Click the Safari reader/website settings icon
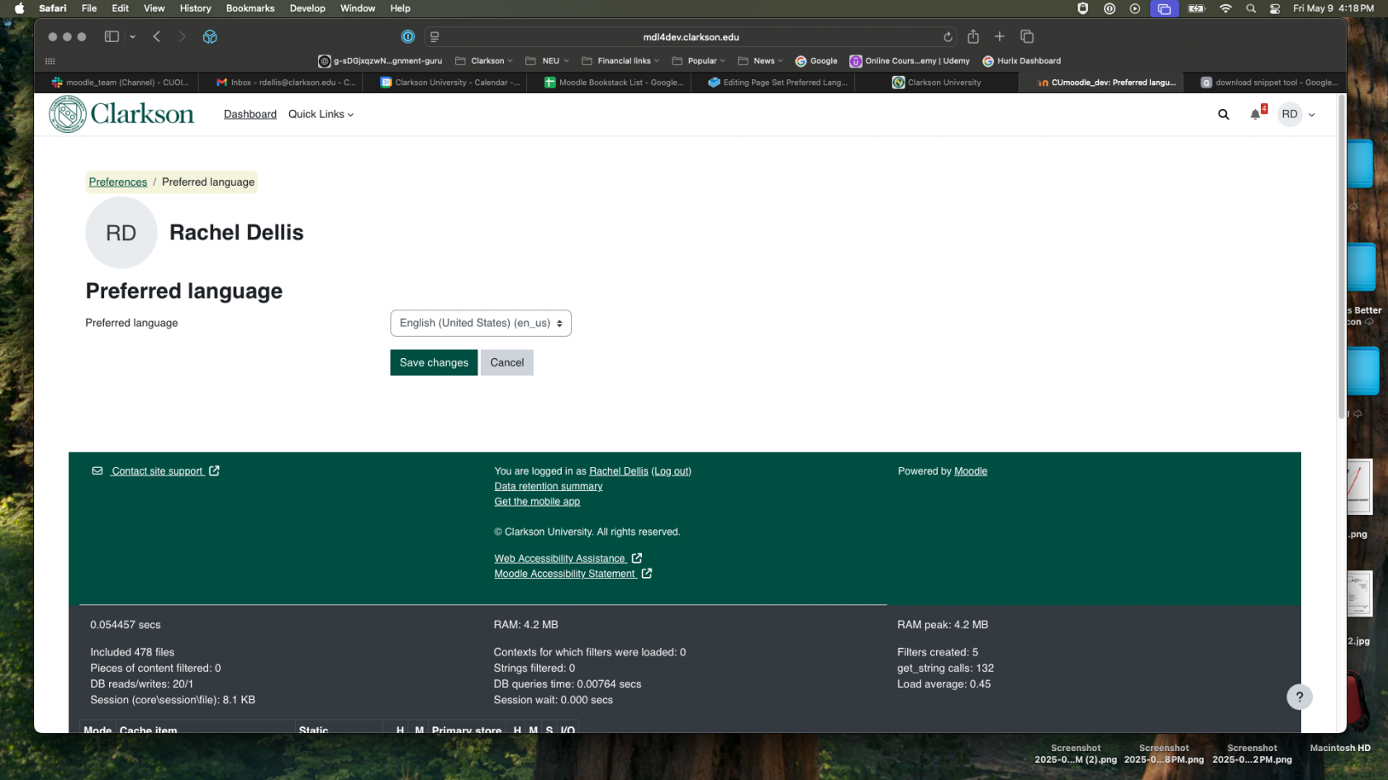Viewport: 1388px width, 780px height. pos(435,36)
